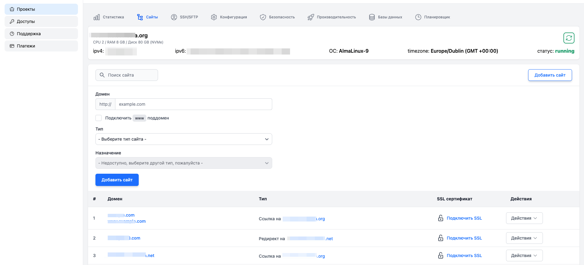584x265 pixels.
Task: Click the Scheduler clock icon
Action: 418,17
